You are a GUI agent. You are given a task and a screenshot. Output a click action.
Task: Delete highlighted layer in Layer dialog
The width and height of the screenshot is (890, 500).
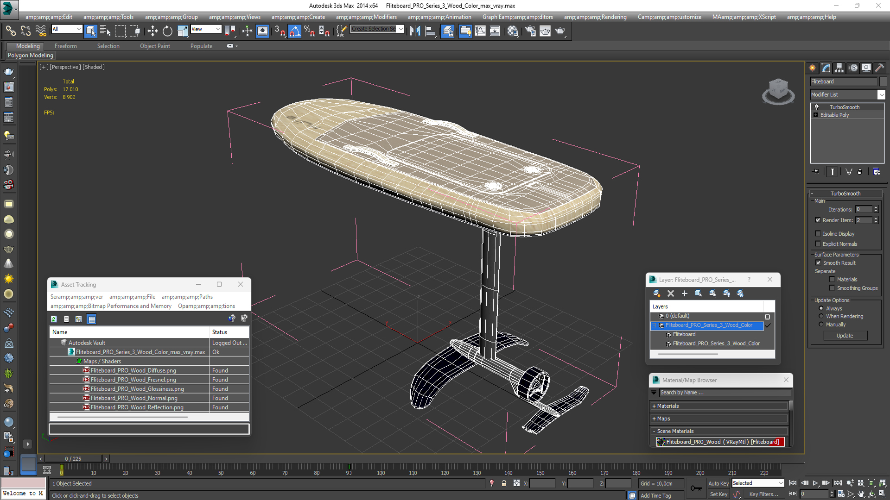[x=671, y=293]
